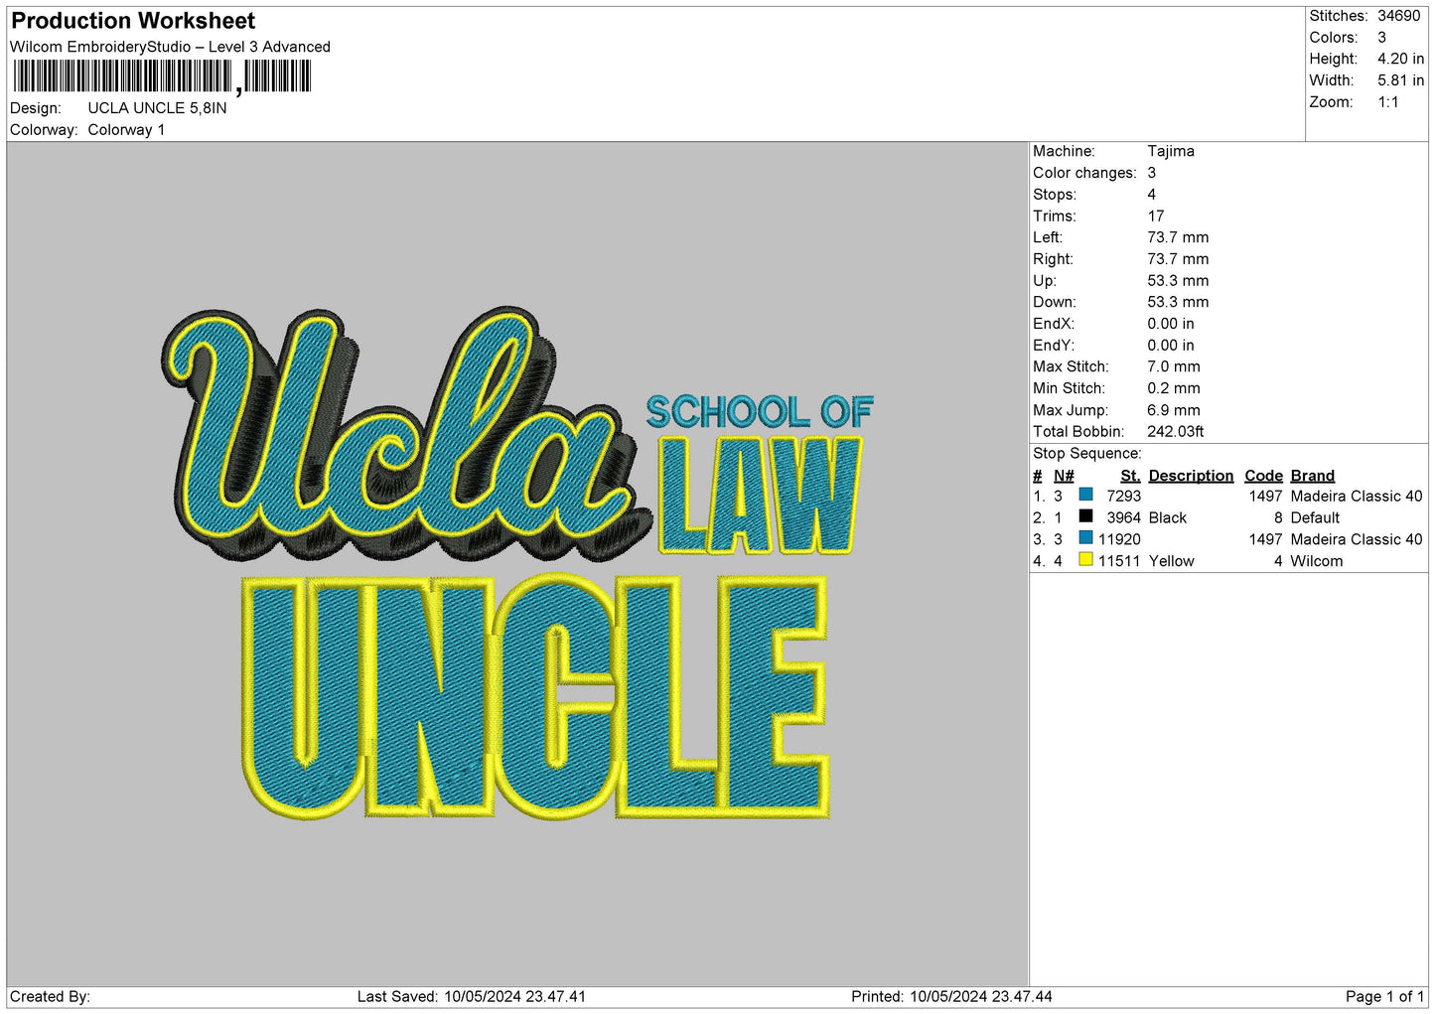
Task: Click the blue swatch in stop sequence row 3
Action: click(x=1085, y=538)
